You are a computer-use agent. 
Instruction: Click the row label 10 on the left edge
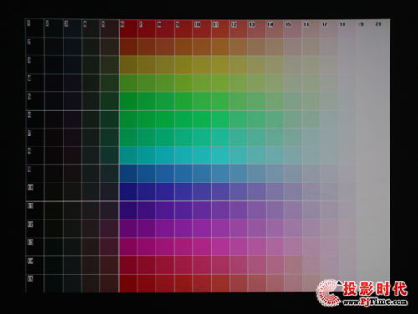pyautogui.click(x=30, y=187)
